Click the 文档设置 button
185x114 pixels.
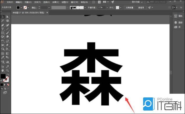click(x=129, y=8)
